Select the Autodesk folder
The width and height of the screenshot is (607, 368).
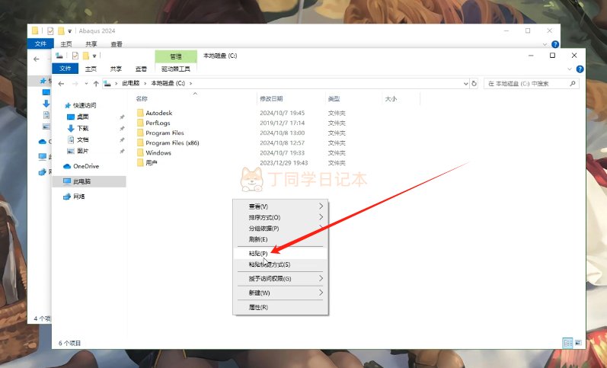point(158,113)
